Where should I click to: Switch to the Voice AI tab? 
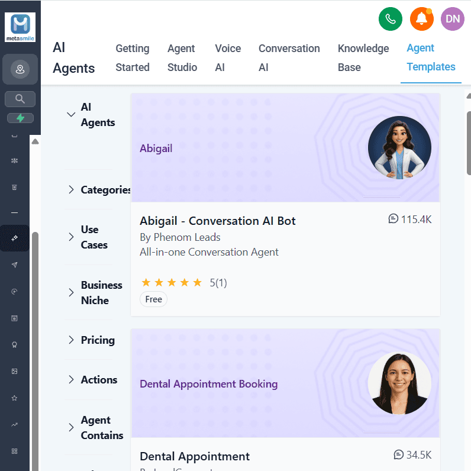pos(228,57)
